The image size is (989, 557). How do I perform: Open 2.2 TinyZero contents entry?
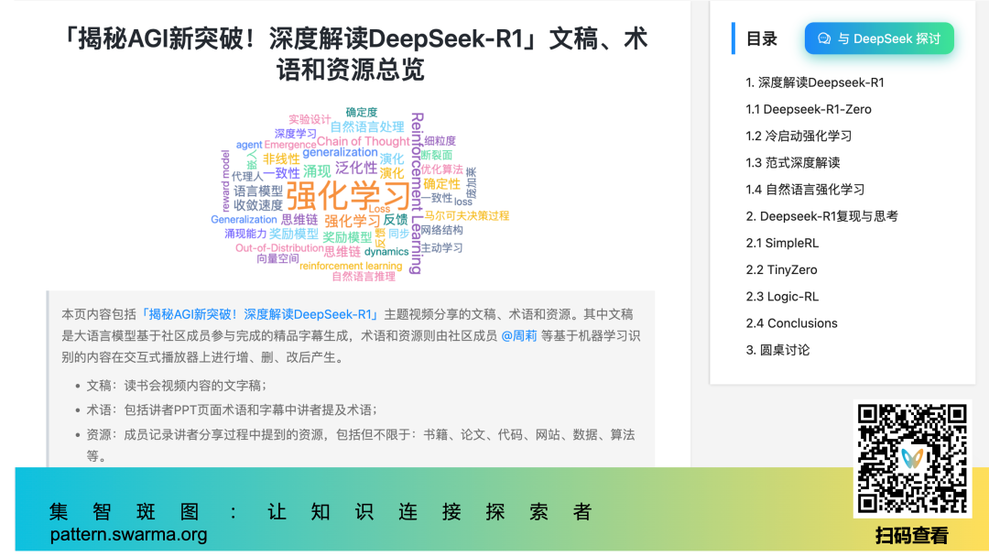point(781,270)
